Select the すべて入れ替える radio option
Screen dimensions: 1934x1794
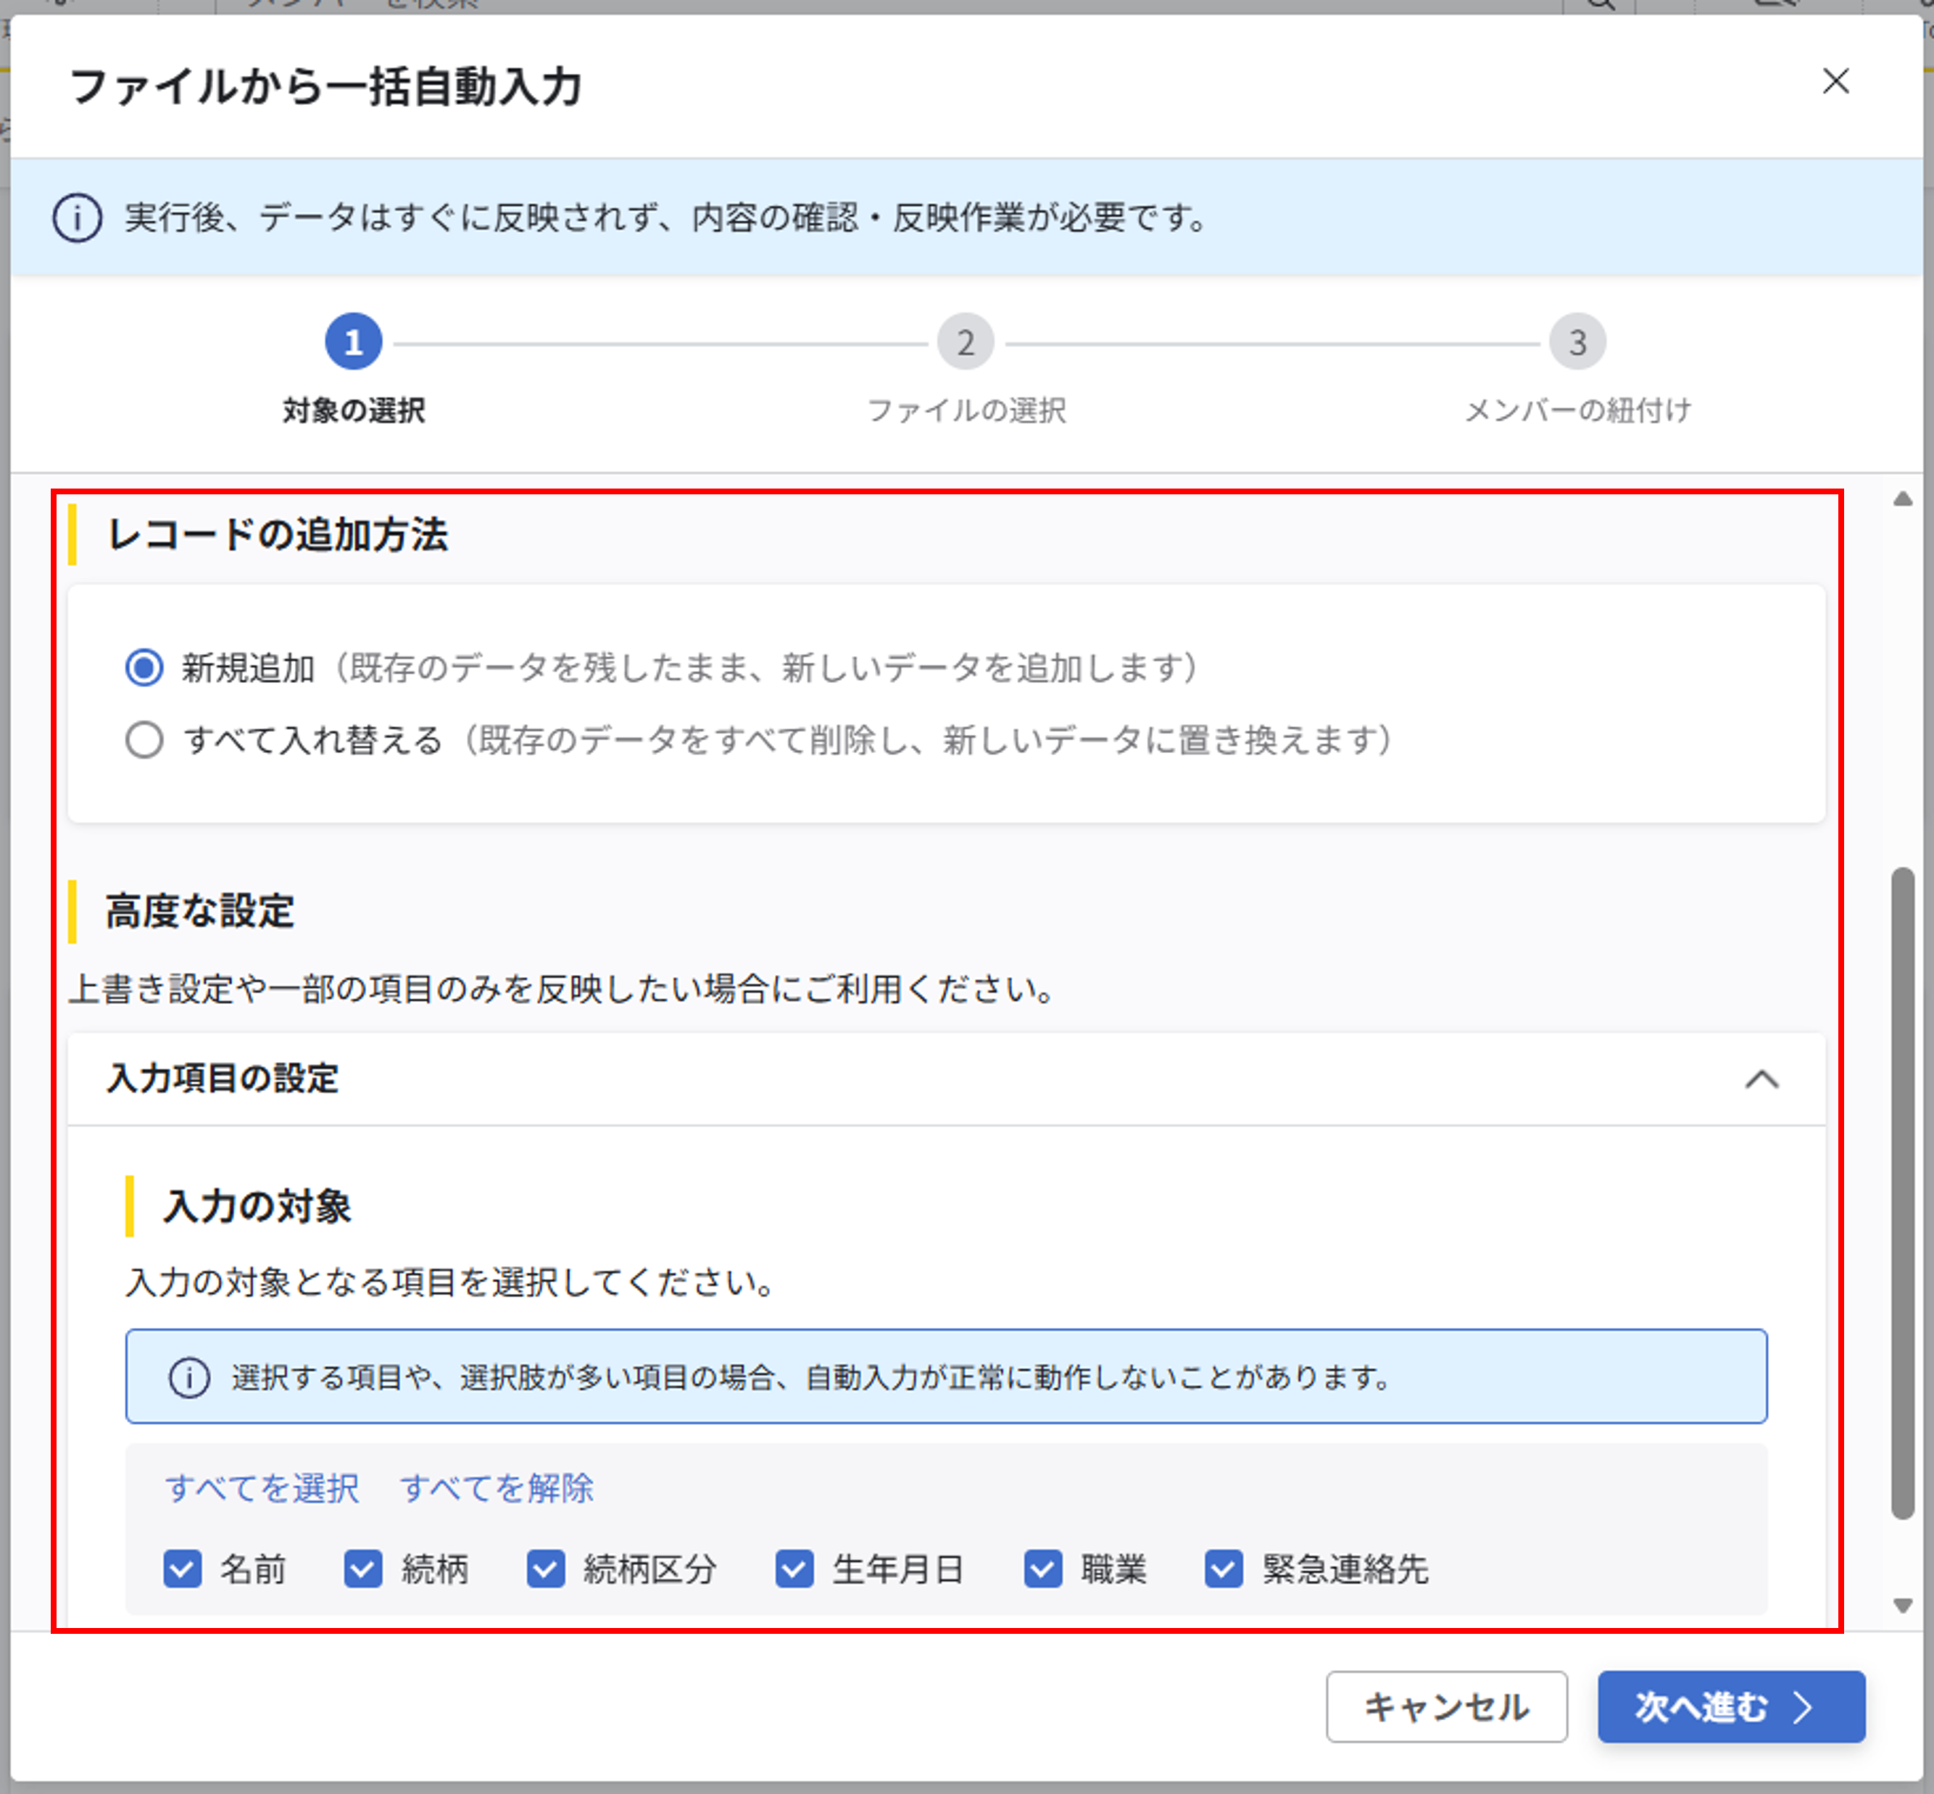point(145,740)
